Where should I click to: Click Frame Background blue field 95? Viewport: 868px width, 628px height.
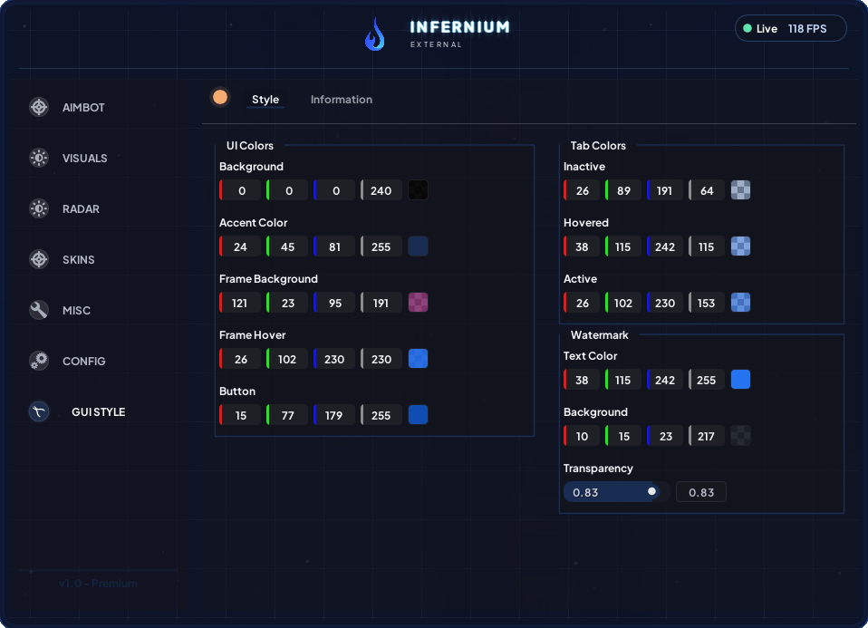(x=333, y=303)
